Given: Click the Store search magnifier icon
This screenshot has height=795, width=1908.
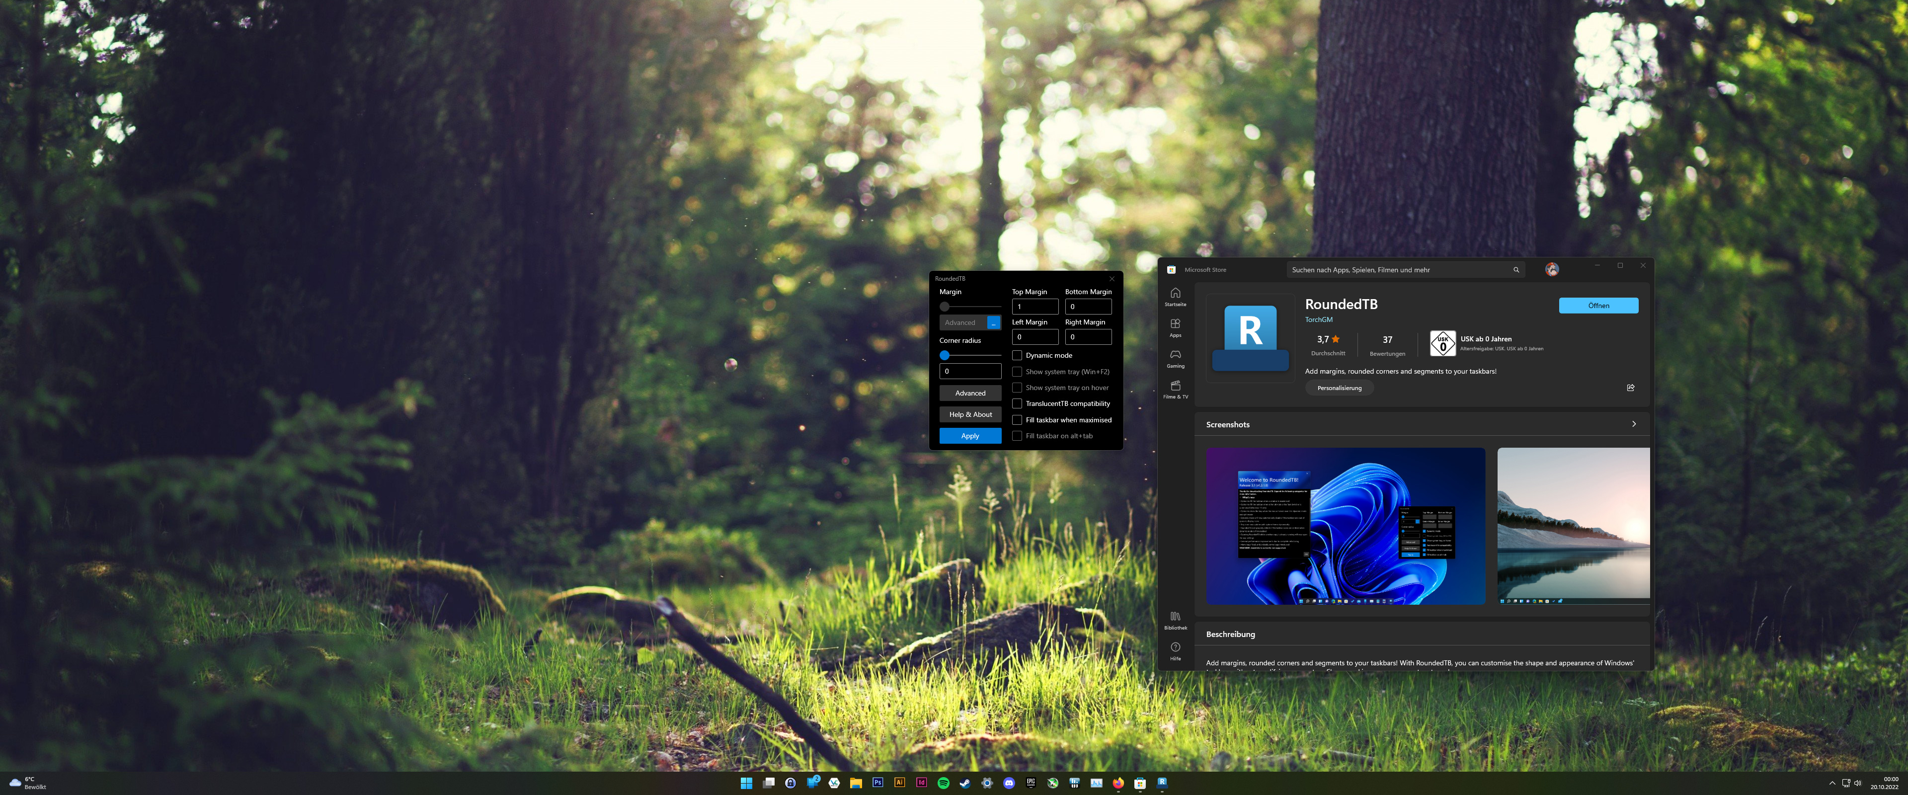Looking at the screenshot, I should pos(1515,270).
